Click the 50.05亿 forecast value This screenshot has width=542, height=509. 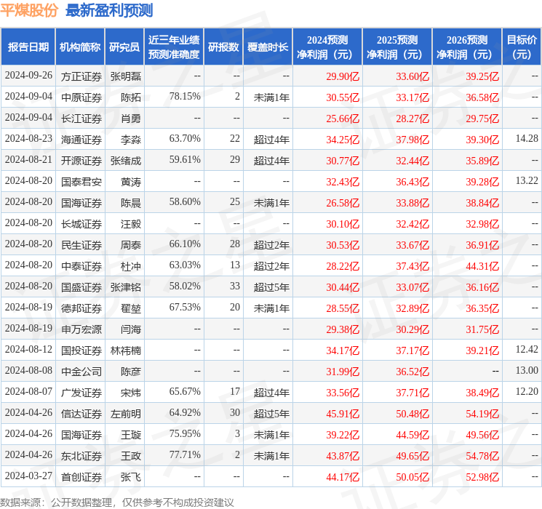(413, 477)
